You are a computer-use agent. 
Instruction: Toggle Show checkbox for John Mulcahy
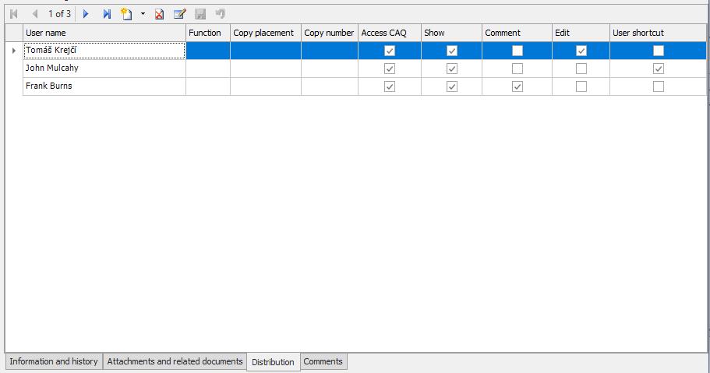[452, 69]
